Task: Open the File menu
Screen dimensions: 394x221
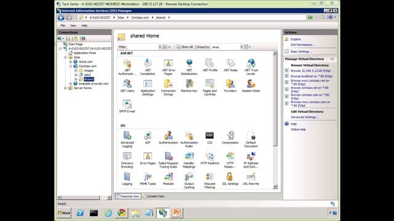Action: [x=63, y=26]
